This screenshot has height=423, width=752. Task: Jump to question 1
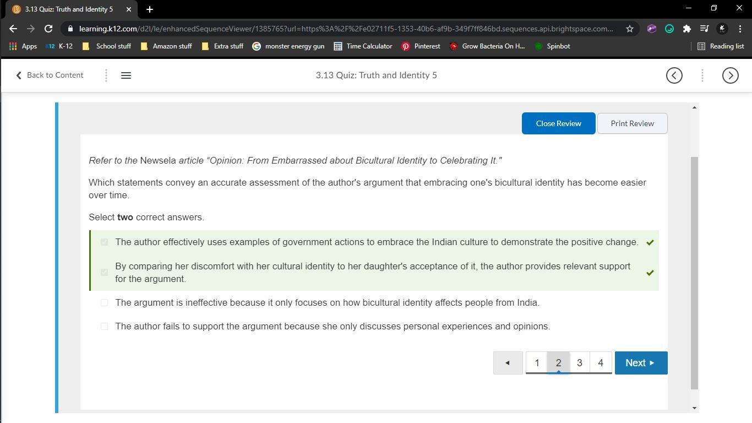pyautogui.click(x=537, y=363)
